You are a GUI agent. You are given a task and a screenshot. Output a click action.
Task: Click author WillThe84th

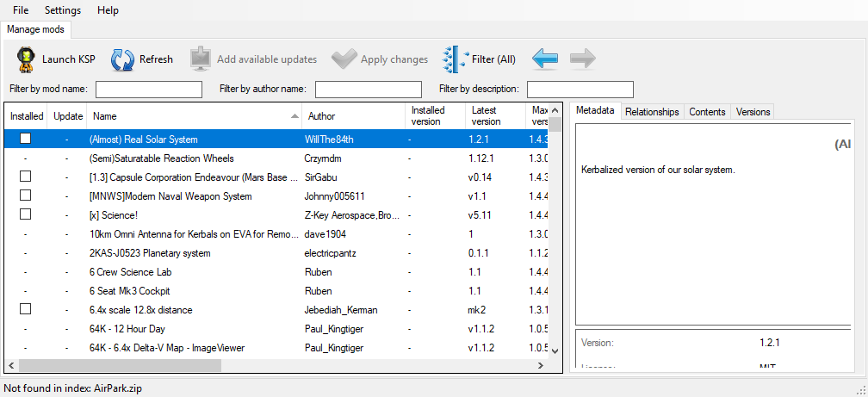click(329, 140)
